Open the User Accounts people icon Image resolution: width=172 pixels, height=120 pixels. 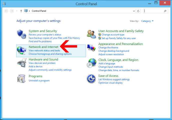[x=91, y=34]
